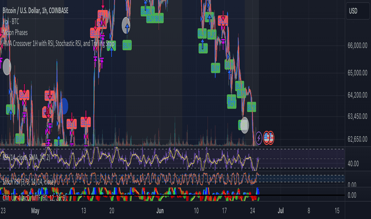
Task: Click the BUY label just above the 63,450 level
Action: coord(252,107)
